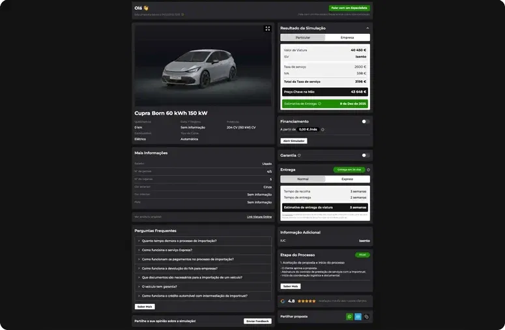Click the 'Enviar Feedback' button
Viewport: 505px width, 330px height.
tap(257, 321)
